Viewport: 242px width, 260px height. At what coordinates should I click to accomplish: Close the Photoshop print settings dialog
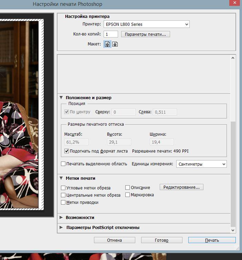[x=234, y=3]
